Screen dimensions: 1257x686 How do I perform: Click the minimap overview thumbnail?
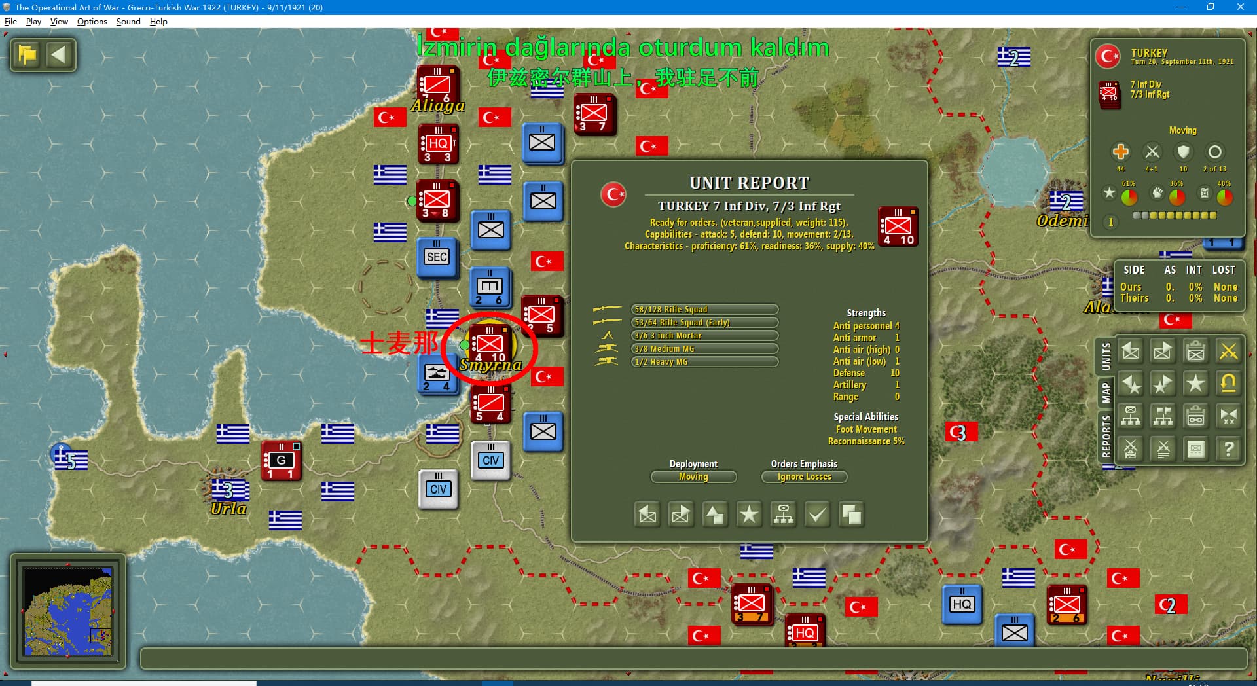pyautogui.click(x=68, y=611)
